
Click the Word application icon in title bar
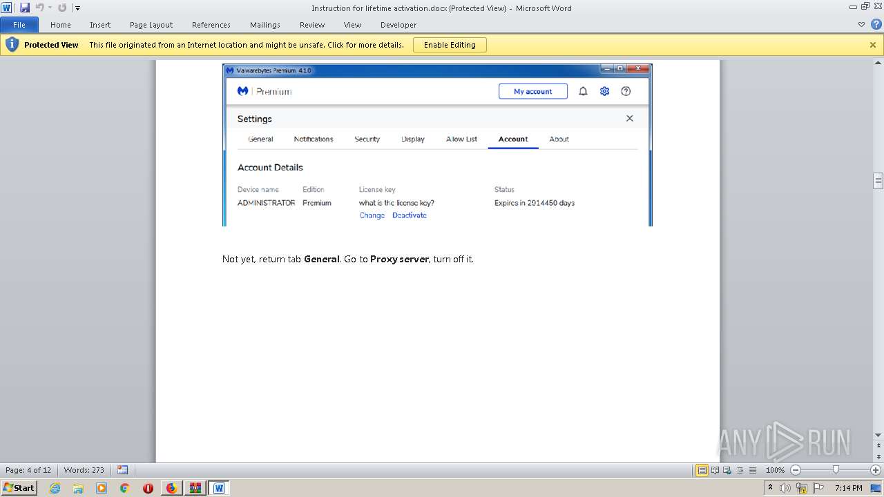tap(6, 8)
